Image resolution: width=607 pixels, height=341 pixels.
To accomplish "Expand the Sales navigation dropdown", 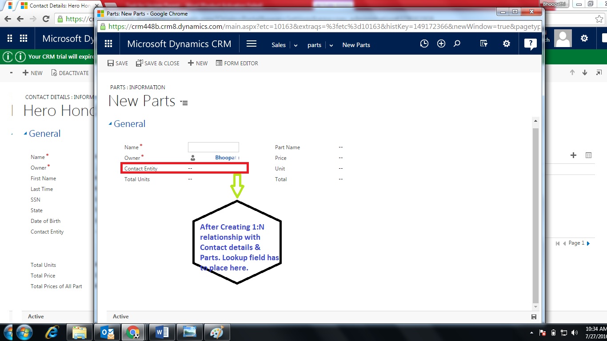I will (295, 45).
